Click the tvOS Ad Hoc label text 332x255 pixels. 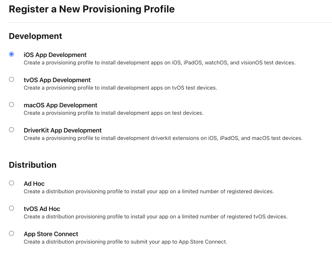pos(42,209)
